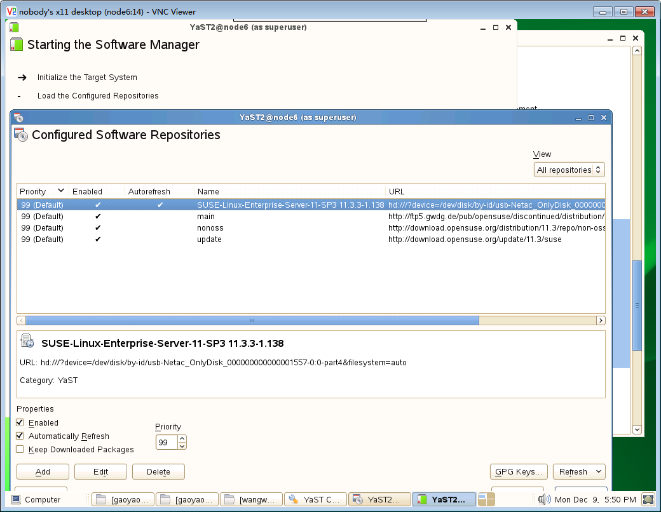Switch to the YaST2 repositories taskbar entry
661x512 pixels.
(379, 499)
